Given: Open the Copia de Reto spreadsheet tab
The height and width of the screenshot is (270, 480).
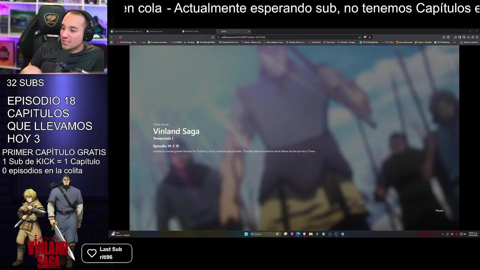Looking at the screenshot, I should [x=127, y=31].
